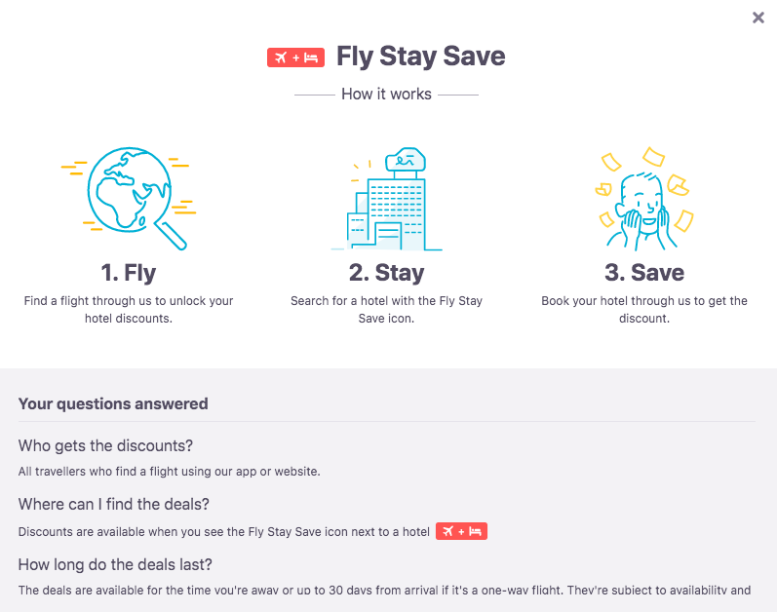Click the 'Discounts are available' answer text
This screenshot has width=777, height=612.
pos(224,532)
